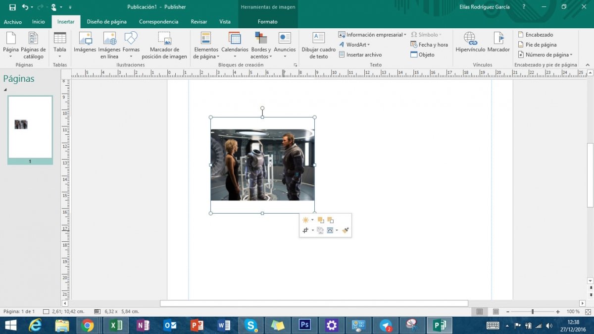594x334 pixels.
Task: Insert a Hipervínculo
Action: (470, 43)
